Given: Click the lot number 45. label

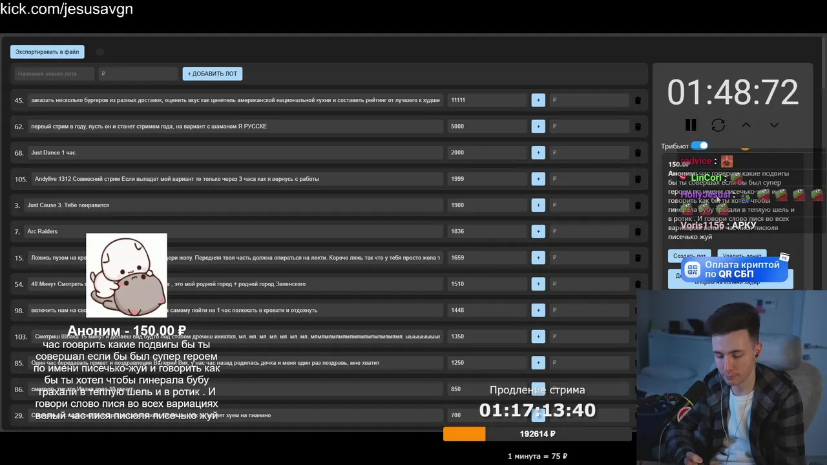Looking at the screenshot, I should 19,100.
